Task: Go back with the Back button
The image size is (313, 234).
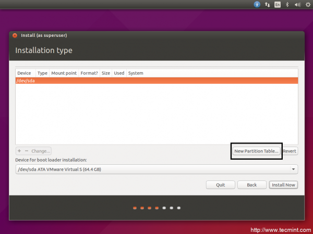Action: pyautogui.click(x=251, y=185)
